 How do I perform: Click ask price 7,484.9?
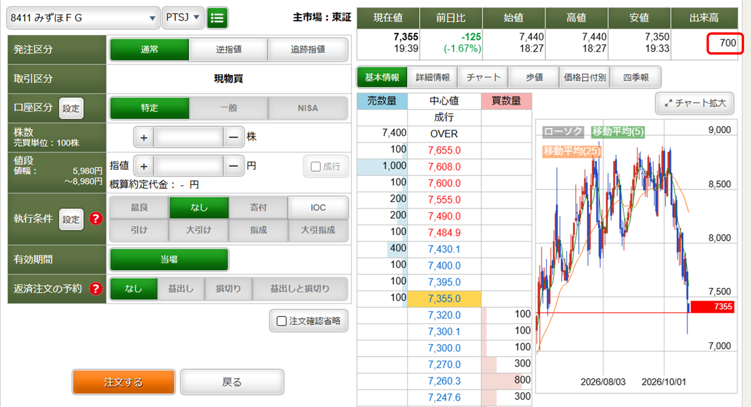click(x=444, y=233)
